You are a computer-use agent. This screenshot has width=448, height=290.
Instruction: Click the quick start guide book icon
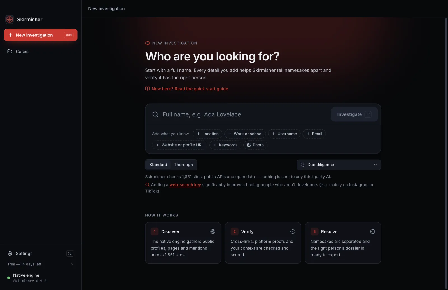[x=147, y=89]
